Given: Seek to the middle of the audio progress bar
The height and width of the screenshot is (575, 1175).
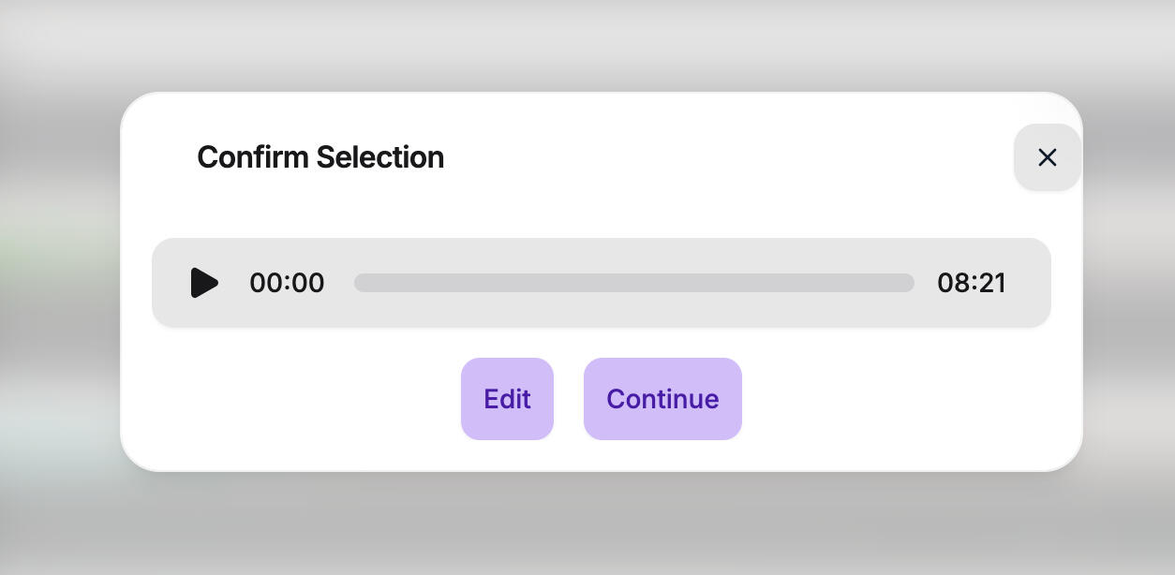Looking at the screenshot, I should [x=634, y=283].
